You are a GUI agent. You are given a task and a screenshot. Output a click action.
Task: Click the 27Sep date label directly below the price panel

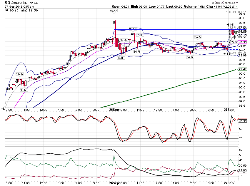point(229,110)
